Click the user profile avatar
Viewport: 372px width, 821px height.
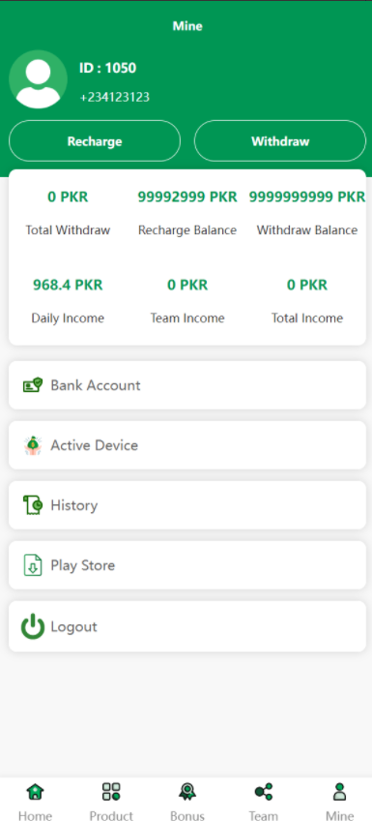click(38, 79)
